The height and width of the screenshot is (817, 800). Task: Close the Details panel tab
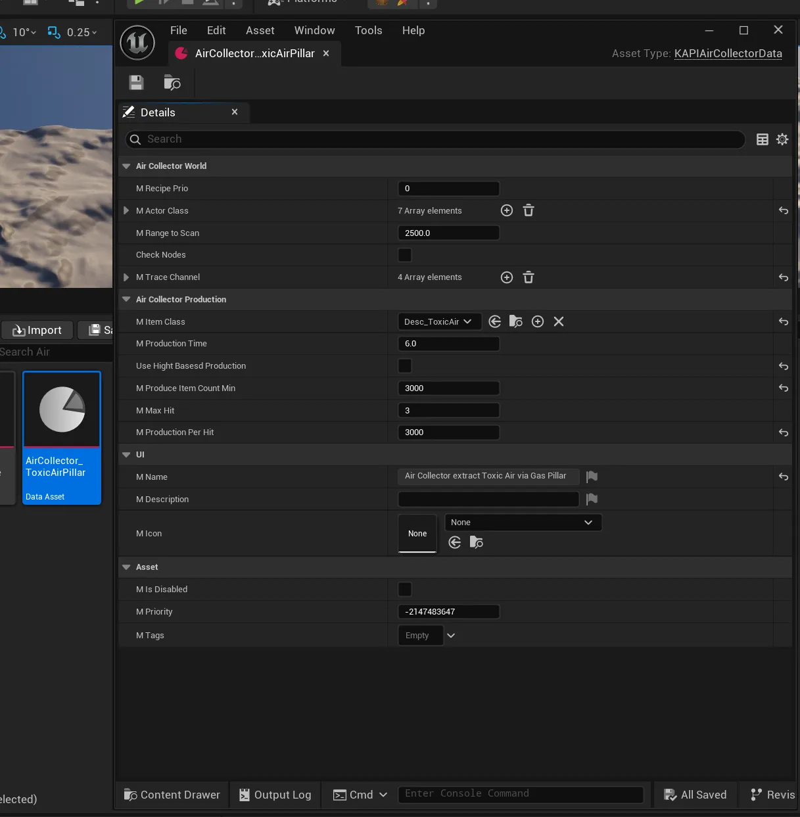click(x=235, y=112)
